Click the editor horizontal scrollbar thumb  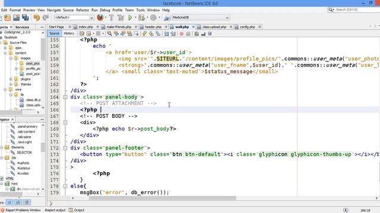(x=162, y=198)
